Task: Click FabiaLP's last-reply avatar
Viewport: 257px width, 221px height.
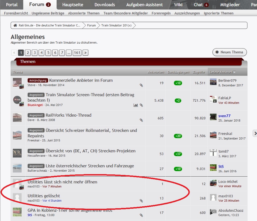Action: [x=213, y=99]
